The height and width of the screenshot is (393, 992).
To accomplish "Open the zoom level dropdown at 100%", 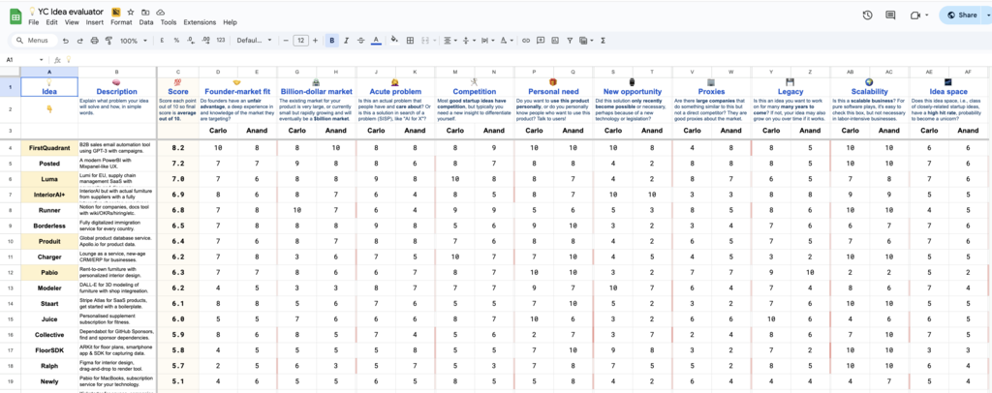I will click(134, 41).
